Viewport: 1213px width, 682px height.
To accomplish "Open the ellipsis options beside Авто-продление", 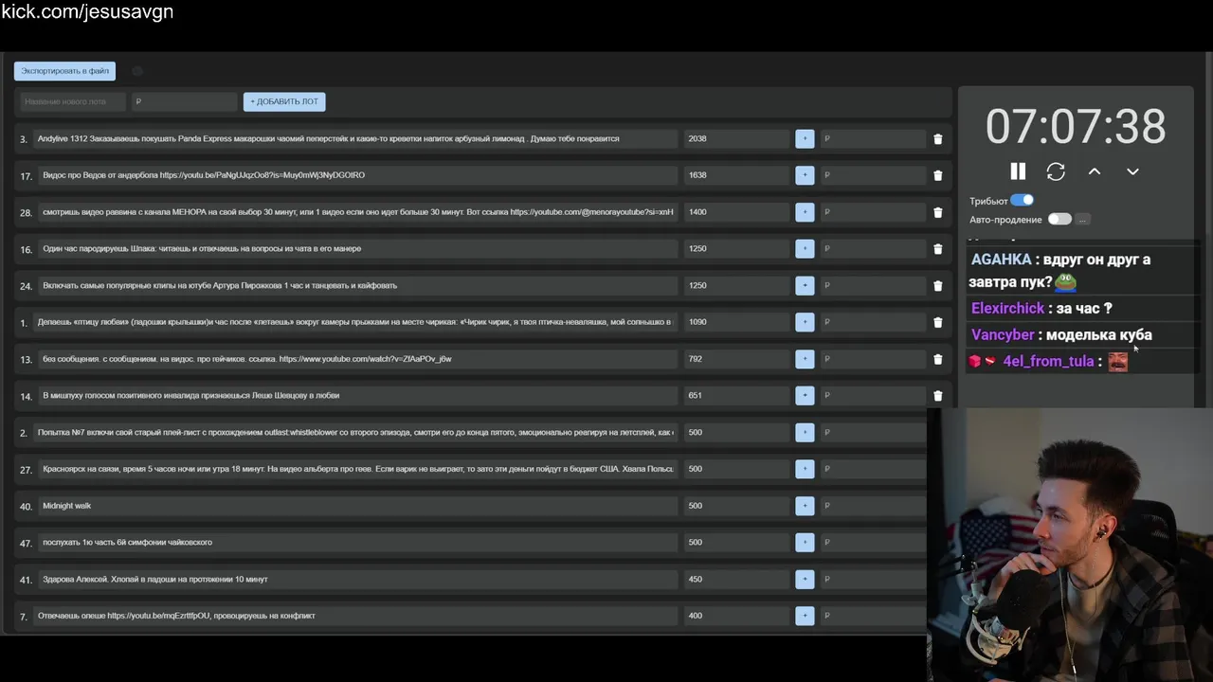I will click(1082, 219).
